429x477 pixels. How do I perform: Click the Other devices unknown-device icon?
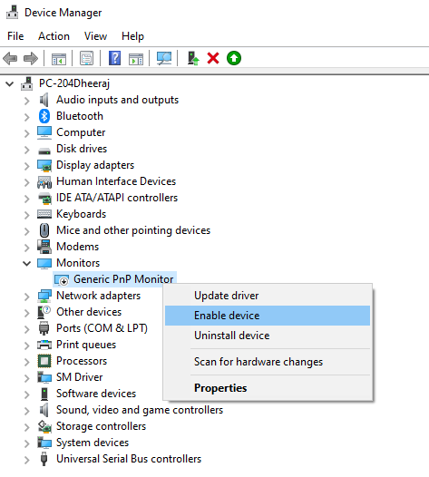[44, 312]
